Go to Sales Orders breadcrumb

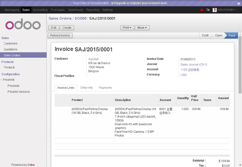click(60, 18)
